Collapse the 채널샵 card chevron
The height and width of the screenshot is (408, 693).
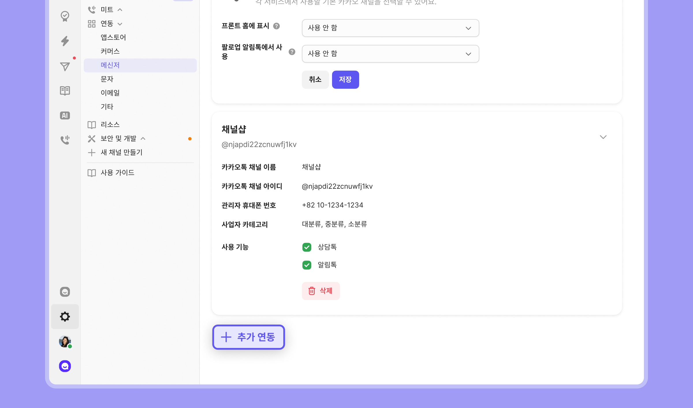click(x=603, y=137)
